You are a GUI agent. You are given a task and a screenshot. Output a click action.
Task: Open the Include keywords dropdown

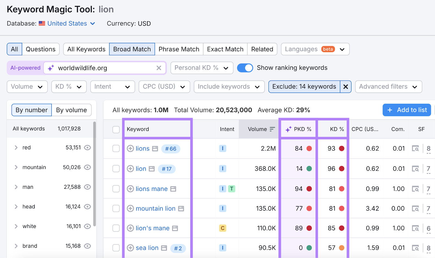(x=229, y=87)
